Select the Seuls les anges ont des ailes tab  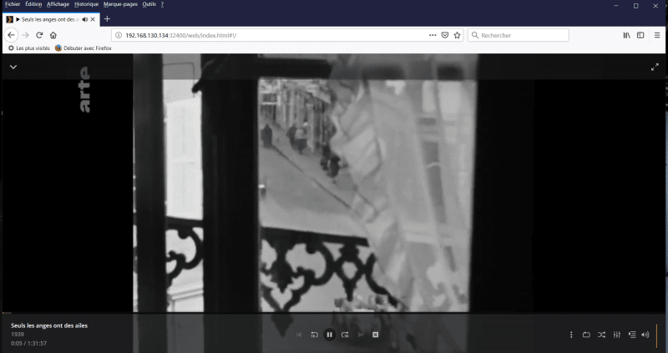[51, 19]
